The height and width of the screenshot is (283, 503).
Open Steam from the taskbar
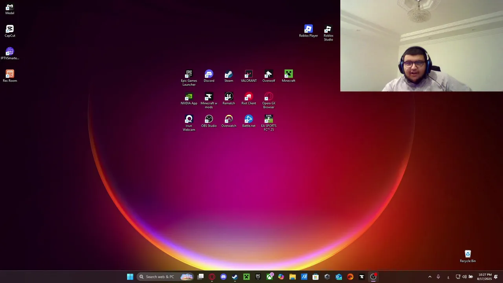[235, 277]
